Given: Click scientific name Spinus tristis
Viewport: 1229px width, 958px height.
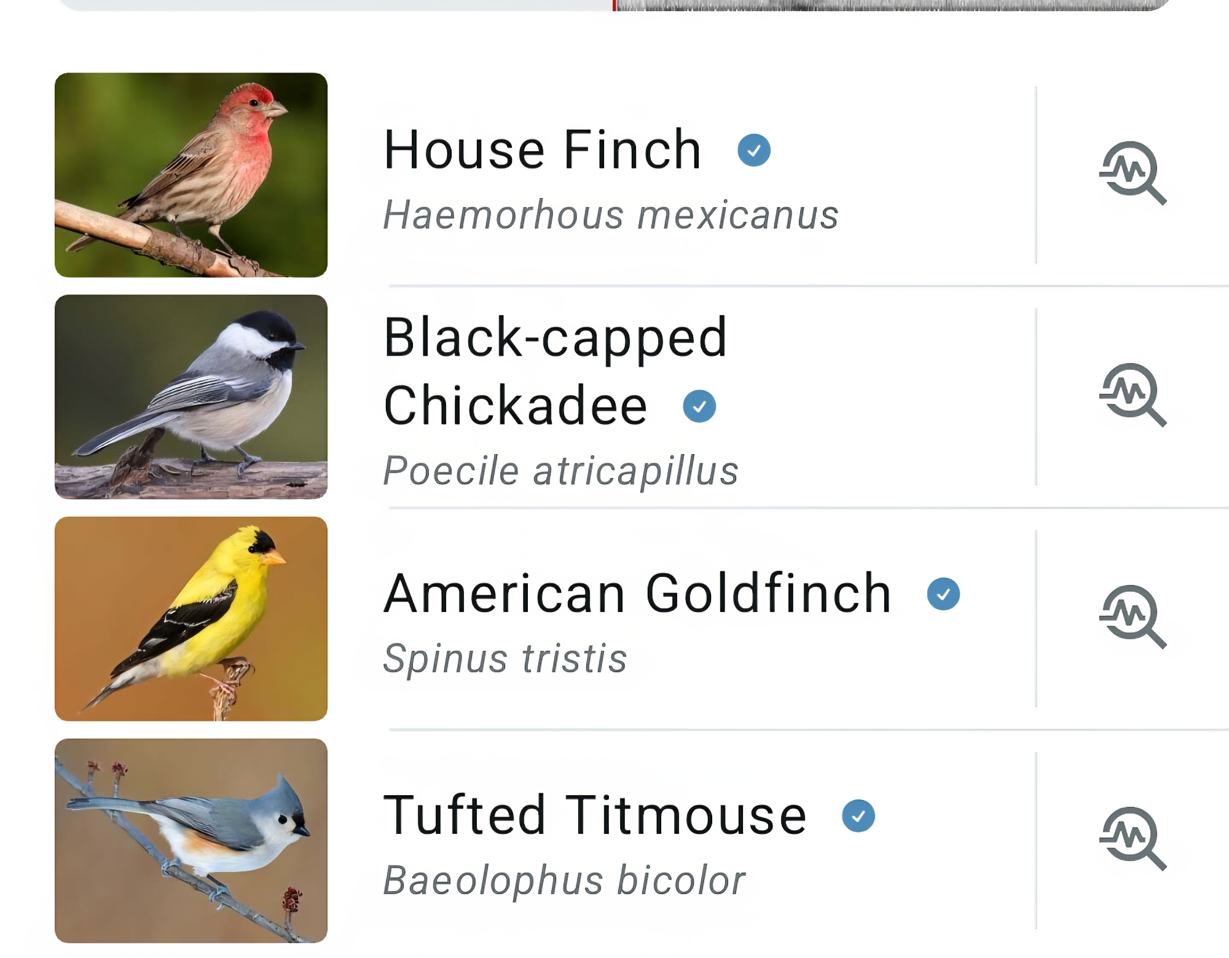Looking at the screenshot, I should (x=505, y=659).
